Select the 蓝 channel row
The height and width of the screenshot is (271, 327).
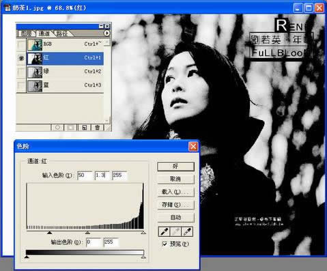point(65,86)
